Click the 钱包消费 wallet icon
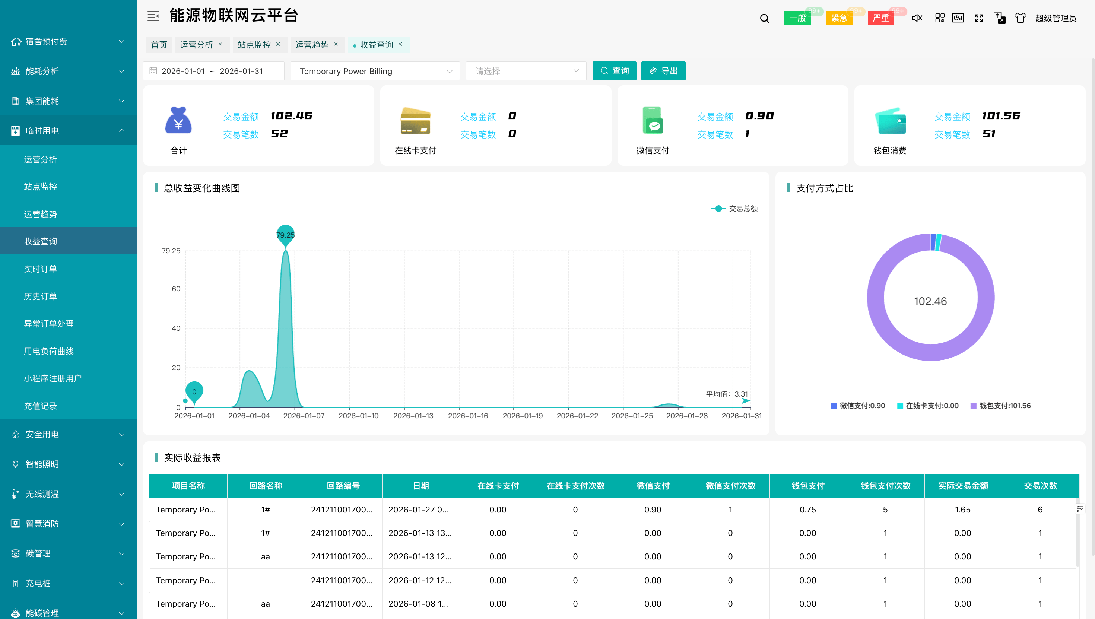1095x619 pixels. (x=890, y=121)
